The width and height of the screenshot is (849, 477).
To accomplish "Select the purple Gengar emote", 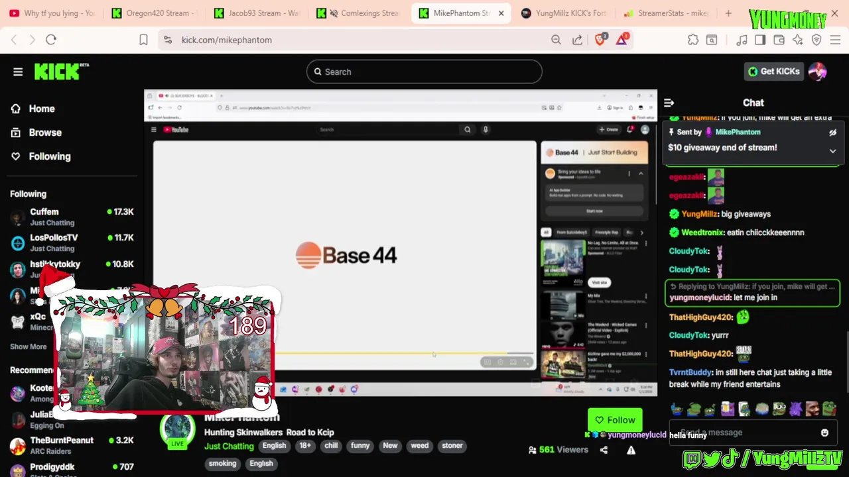I will tap(796, 409).
